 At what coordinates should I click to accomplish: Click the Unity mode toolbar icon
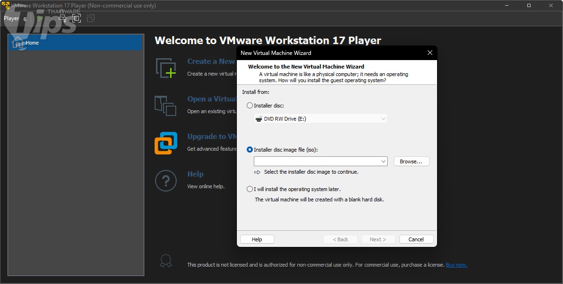coord(91,18)
